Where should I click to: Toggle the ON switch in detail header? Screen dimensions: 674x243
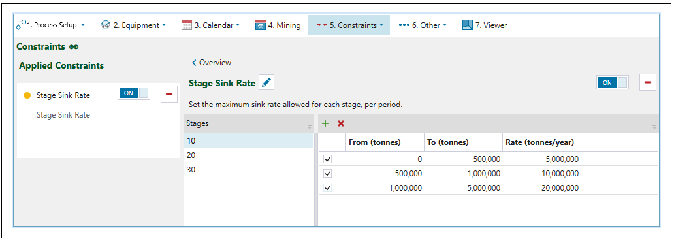pos(612,82)
